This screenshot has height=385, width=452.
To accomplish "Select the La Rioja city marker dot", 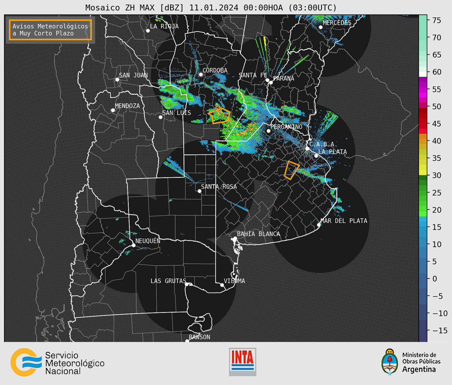I will tap(148, 31).
